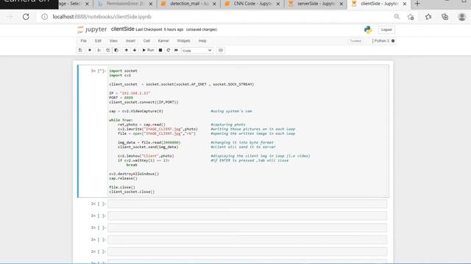Paste cells below icon
The width and height of the screenshot is (471, 264).
pos(116,51)
